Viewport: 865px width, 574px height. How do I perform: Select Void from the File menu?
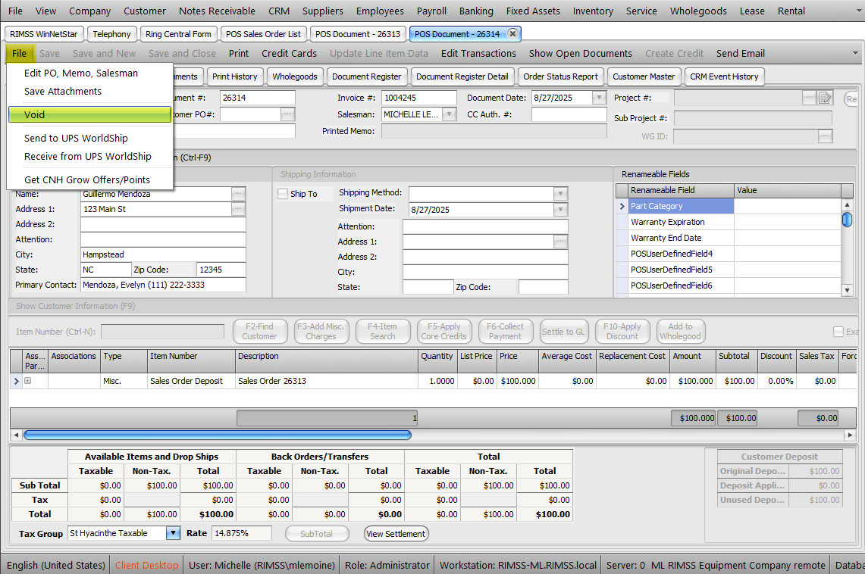tap(89, 115)
